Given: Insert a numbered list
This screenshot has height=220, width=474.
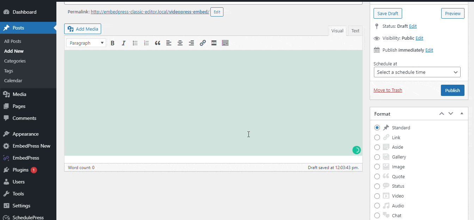Looking at the screenshot, I should pos(146,43).
